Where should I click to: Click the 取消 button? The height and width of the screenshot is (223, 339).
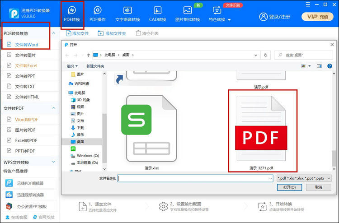click(319, 187)
